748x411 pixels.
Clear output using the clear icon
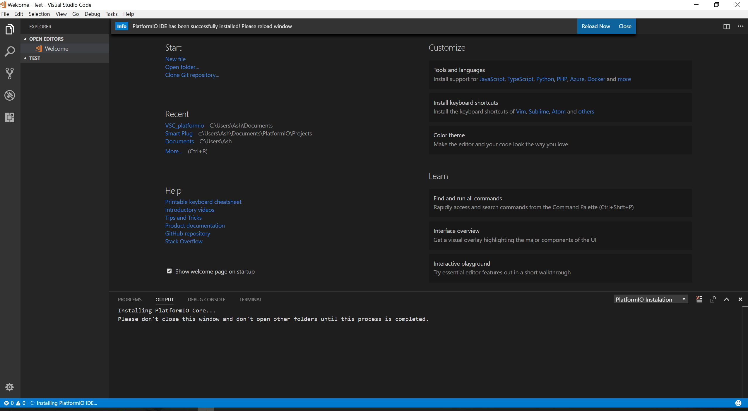(x=699, y=299)
